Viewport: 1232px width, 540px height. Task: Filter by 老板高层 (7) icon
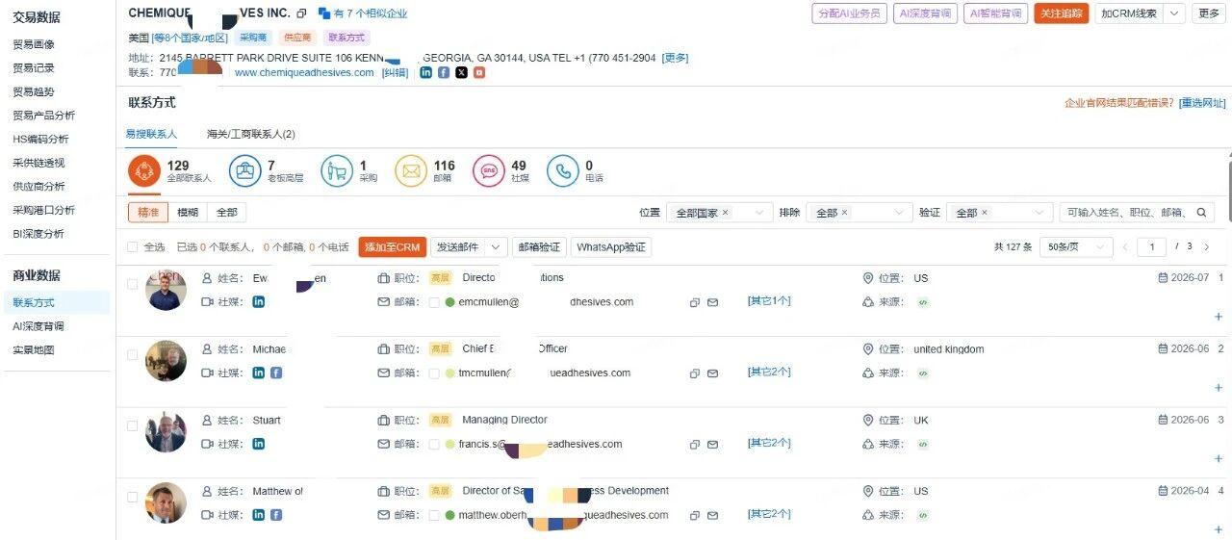click(x=245, y=171)
